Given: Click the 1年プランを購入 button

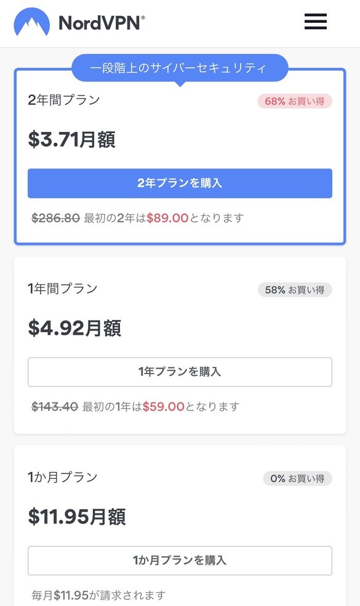Looking at the screenshot, I should tap(180, 372).
